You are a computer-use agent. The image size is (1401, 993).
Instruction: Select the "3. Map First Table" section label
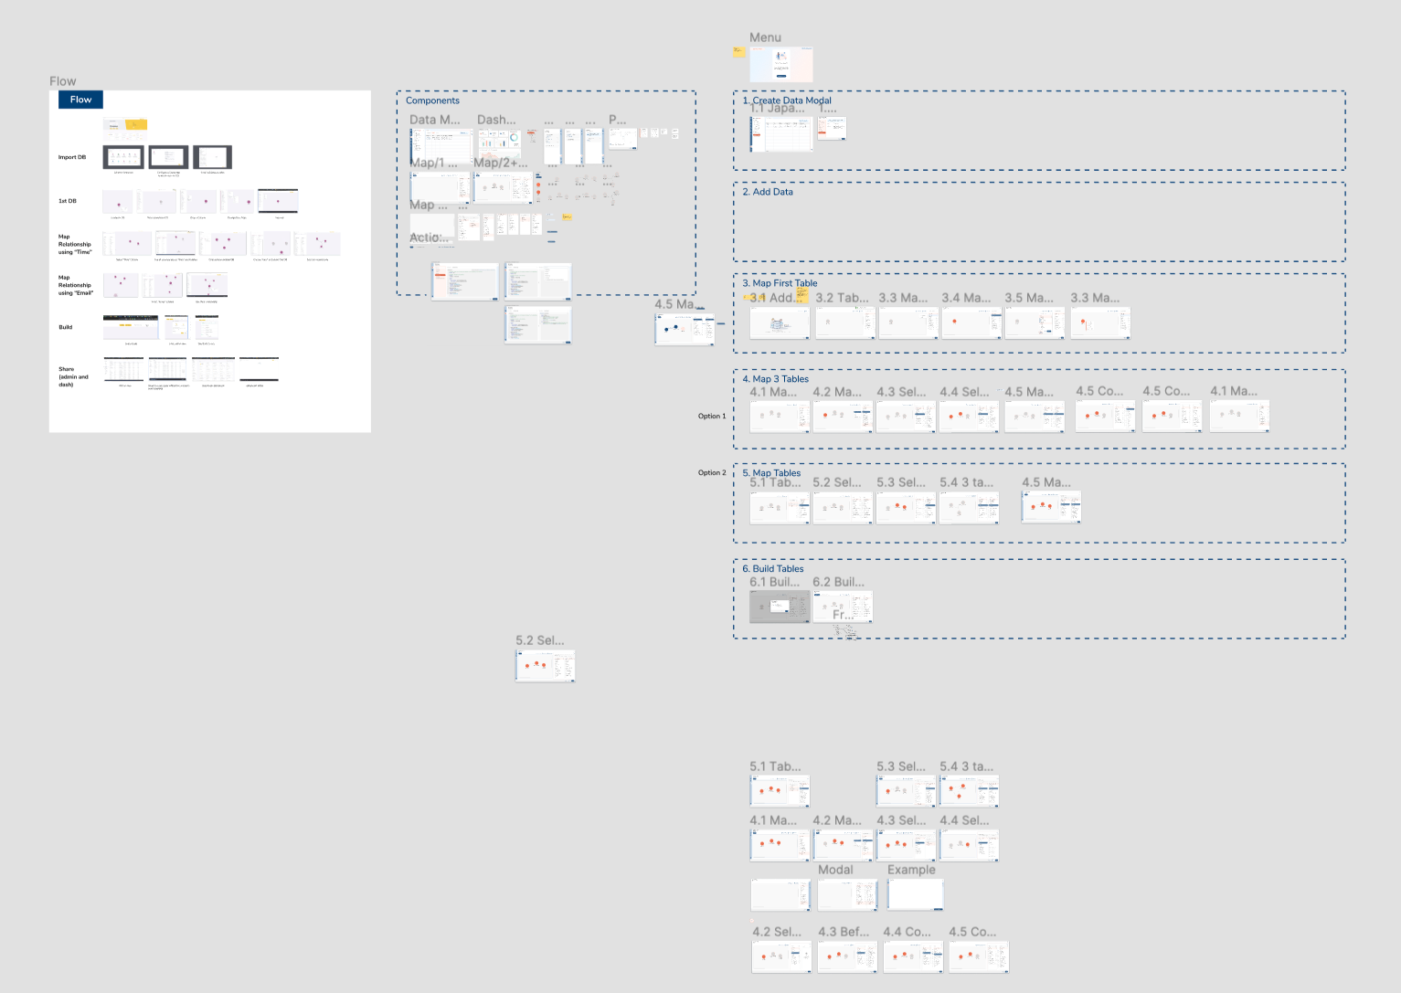[x=781, y=283]
